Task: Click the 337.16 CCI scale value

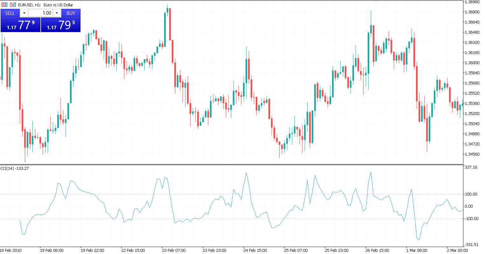Action: click(471, 167)
